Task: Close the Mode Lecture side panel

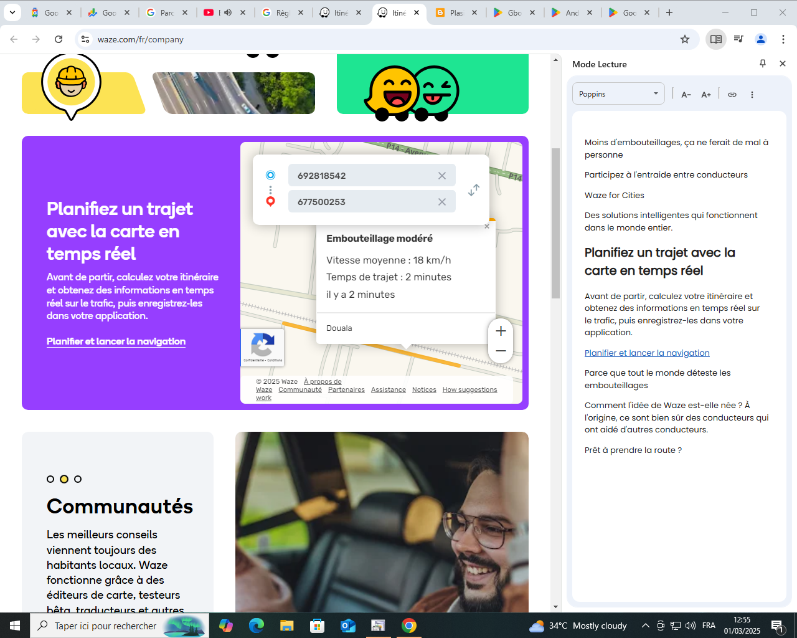Action: coord(783,64)
